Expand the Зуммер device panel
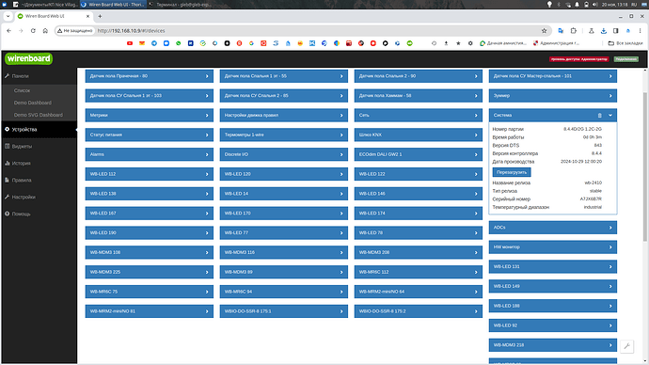 tap(552, 96)
